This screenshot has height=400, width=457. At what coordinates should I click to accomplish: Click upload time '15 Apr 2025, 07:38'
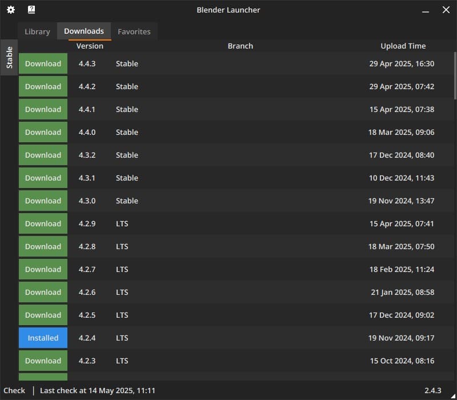coord(402,109)
